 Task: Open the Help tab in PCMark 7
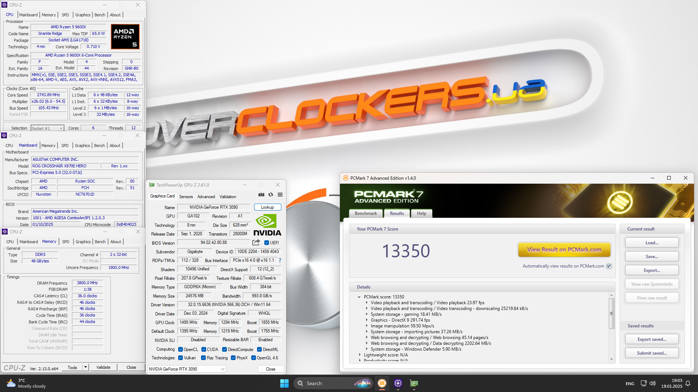coord(422,213)
